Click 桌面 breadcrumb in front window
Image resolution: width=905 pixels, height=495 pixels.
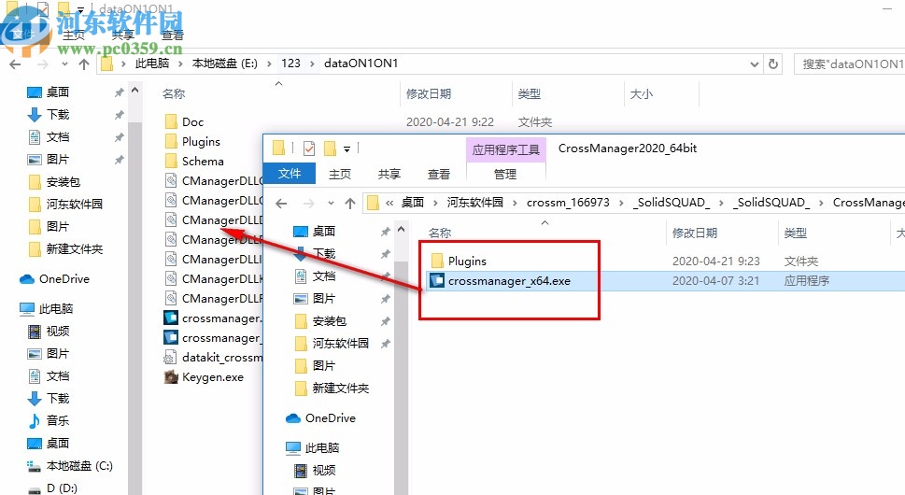tap(413, 203)
